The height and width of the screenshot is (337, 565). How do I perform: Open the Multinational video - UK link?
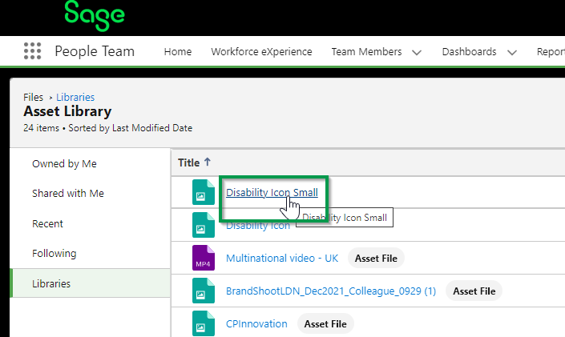pyautogui.click(x=281, y=259)
